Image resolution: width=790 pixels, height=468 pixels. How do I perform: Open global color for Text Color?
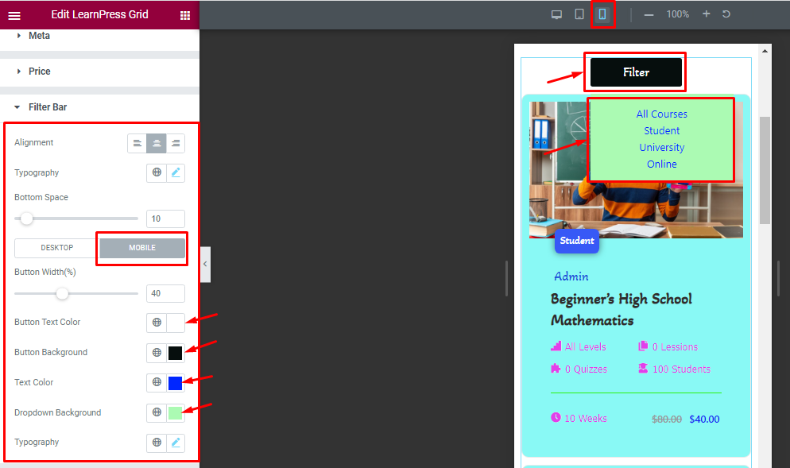pyautogui.click(x=157, y=382)
